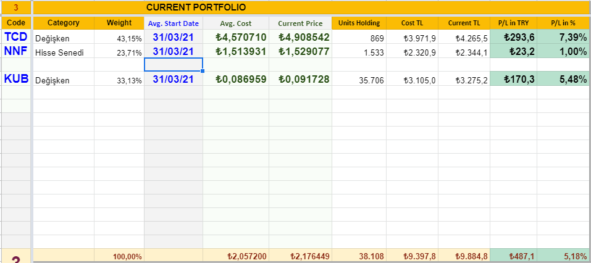Select avg. cost ₺4,570710
The image size is (591, 263).
(236, 37)
